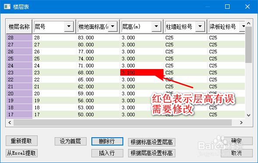Open the 层号 column dropdown
258x163 pixels.
[x=69, y=26]
